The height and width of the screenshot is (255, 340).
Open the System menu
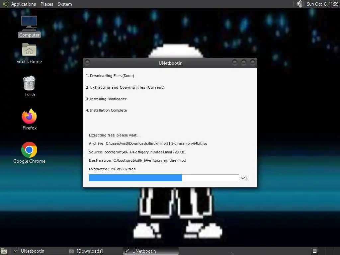65,4
